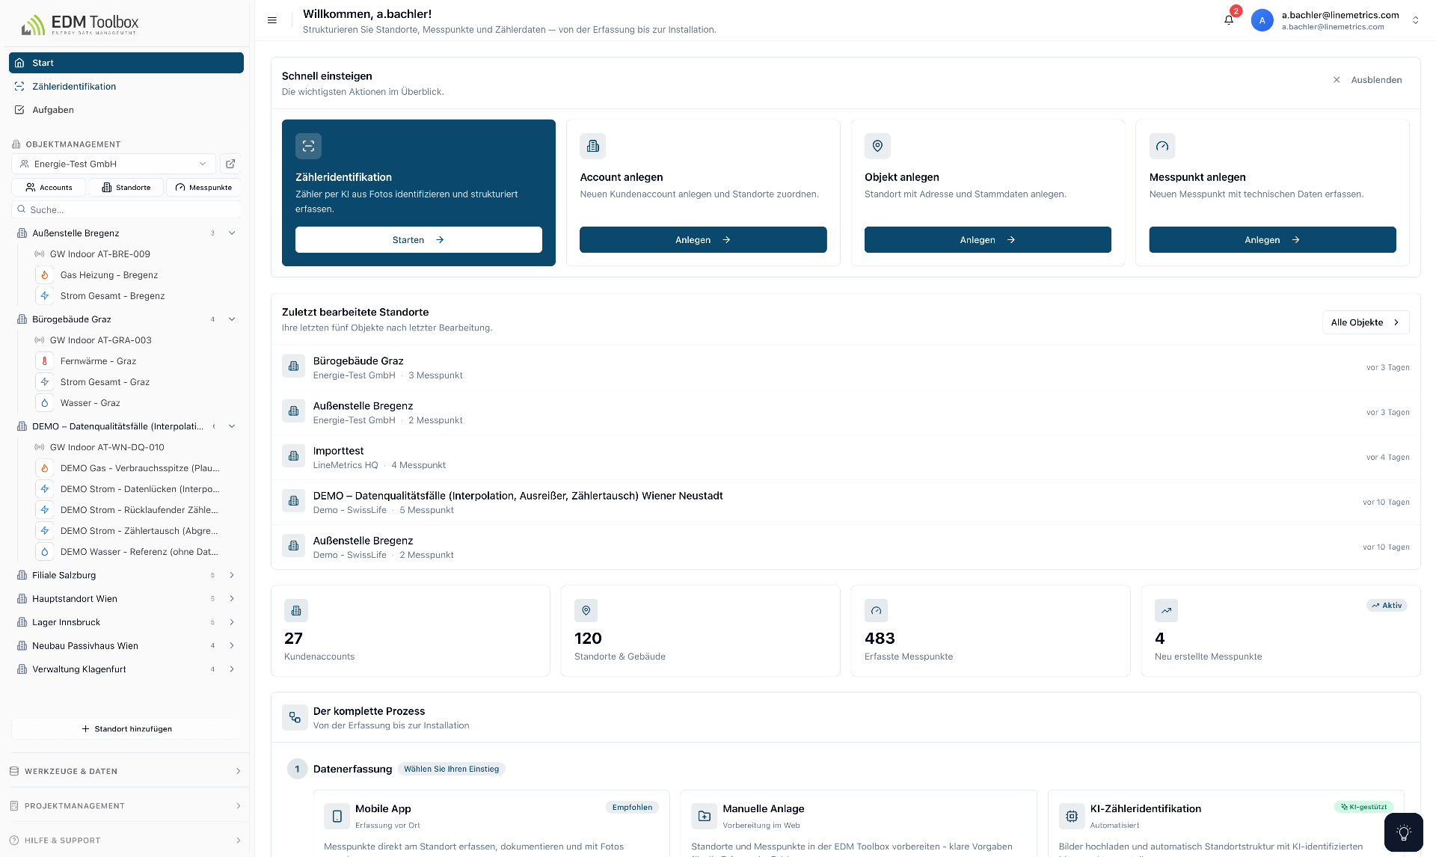Click the Starten button for Zähleridentifikation

tap(418, 240)
